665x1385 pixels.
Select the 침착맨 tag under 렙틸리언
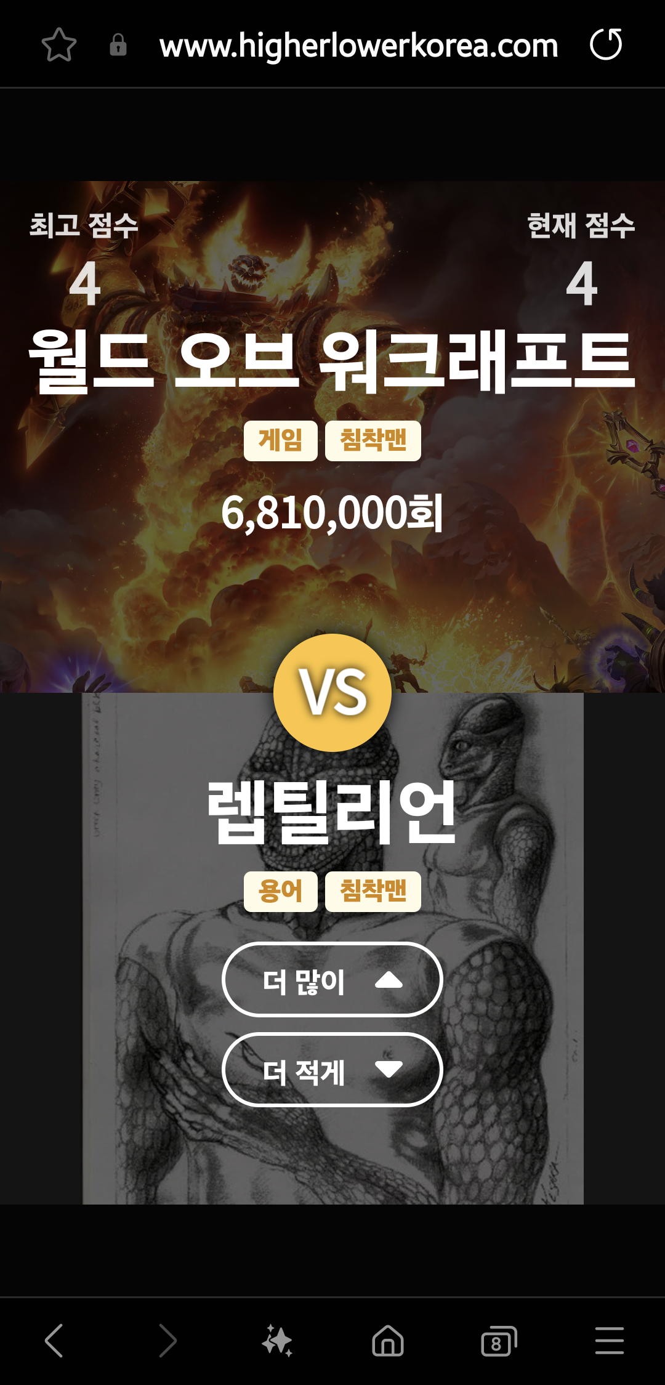pyautogui.click(x=373, y=891)
